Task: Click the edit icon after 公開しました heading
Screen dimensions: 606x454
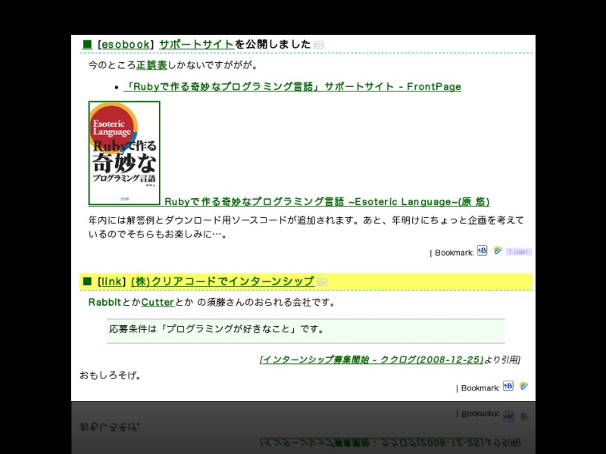Action: coord(318,45)
